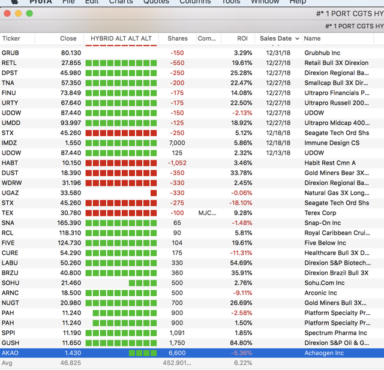
Task: Click the SOHU green indicator squares
Action: 143,283
